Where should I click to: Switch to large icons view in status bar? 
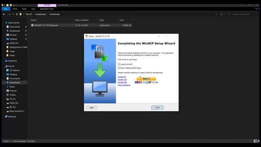(x=258, y=141)
